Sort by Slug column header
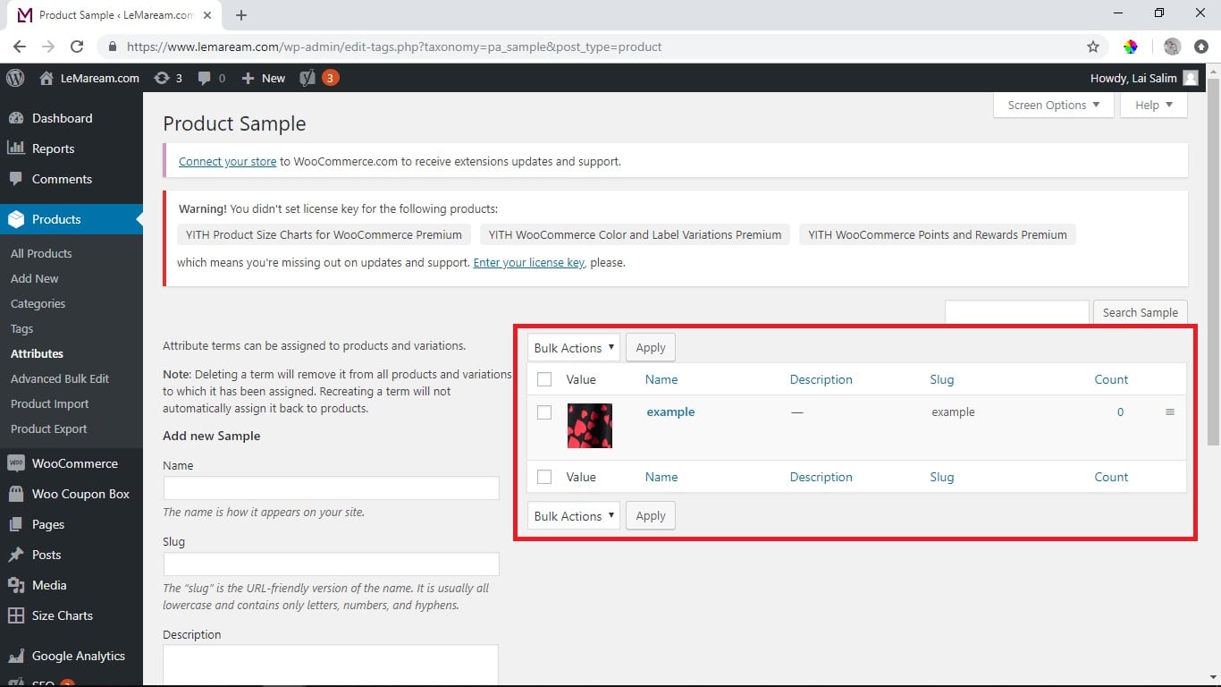The height and width of the screenshot is (687, 1221). pos(942,379)
